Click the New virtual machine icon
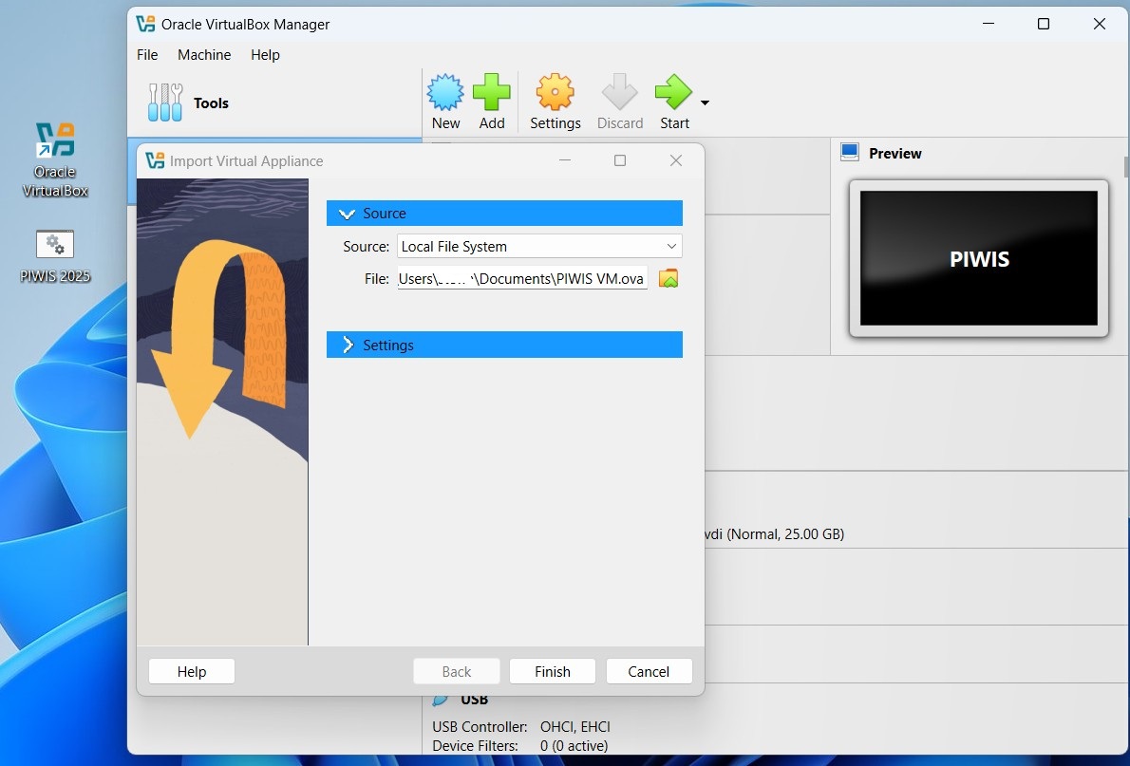 coord(445,92)
